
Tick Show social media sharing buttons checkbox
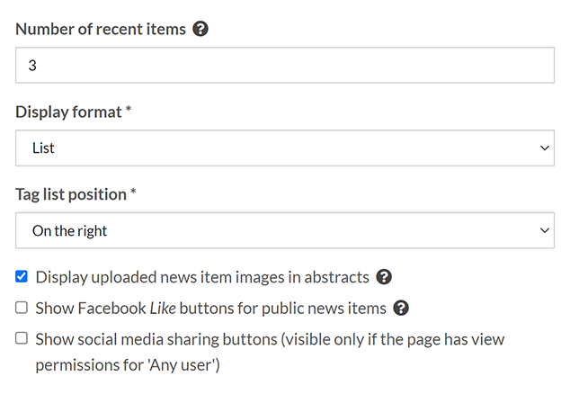pyautogui.click(x=22, y=339)
